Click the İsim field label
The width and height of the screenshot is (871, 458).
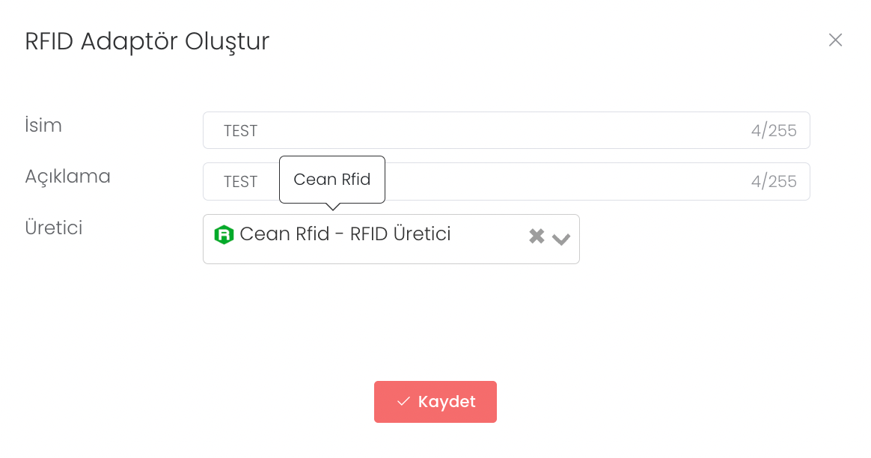click(x=43, y=126)
